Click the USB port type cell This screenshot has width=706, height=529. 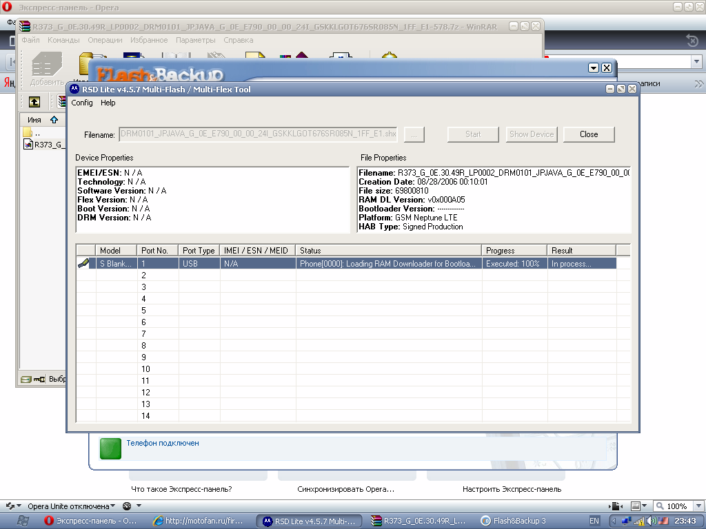[x=199, y=264]
